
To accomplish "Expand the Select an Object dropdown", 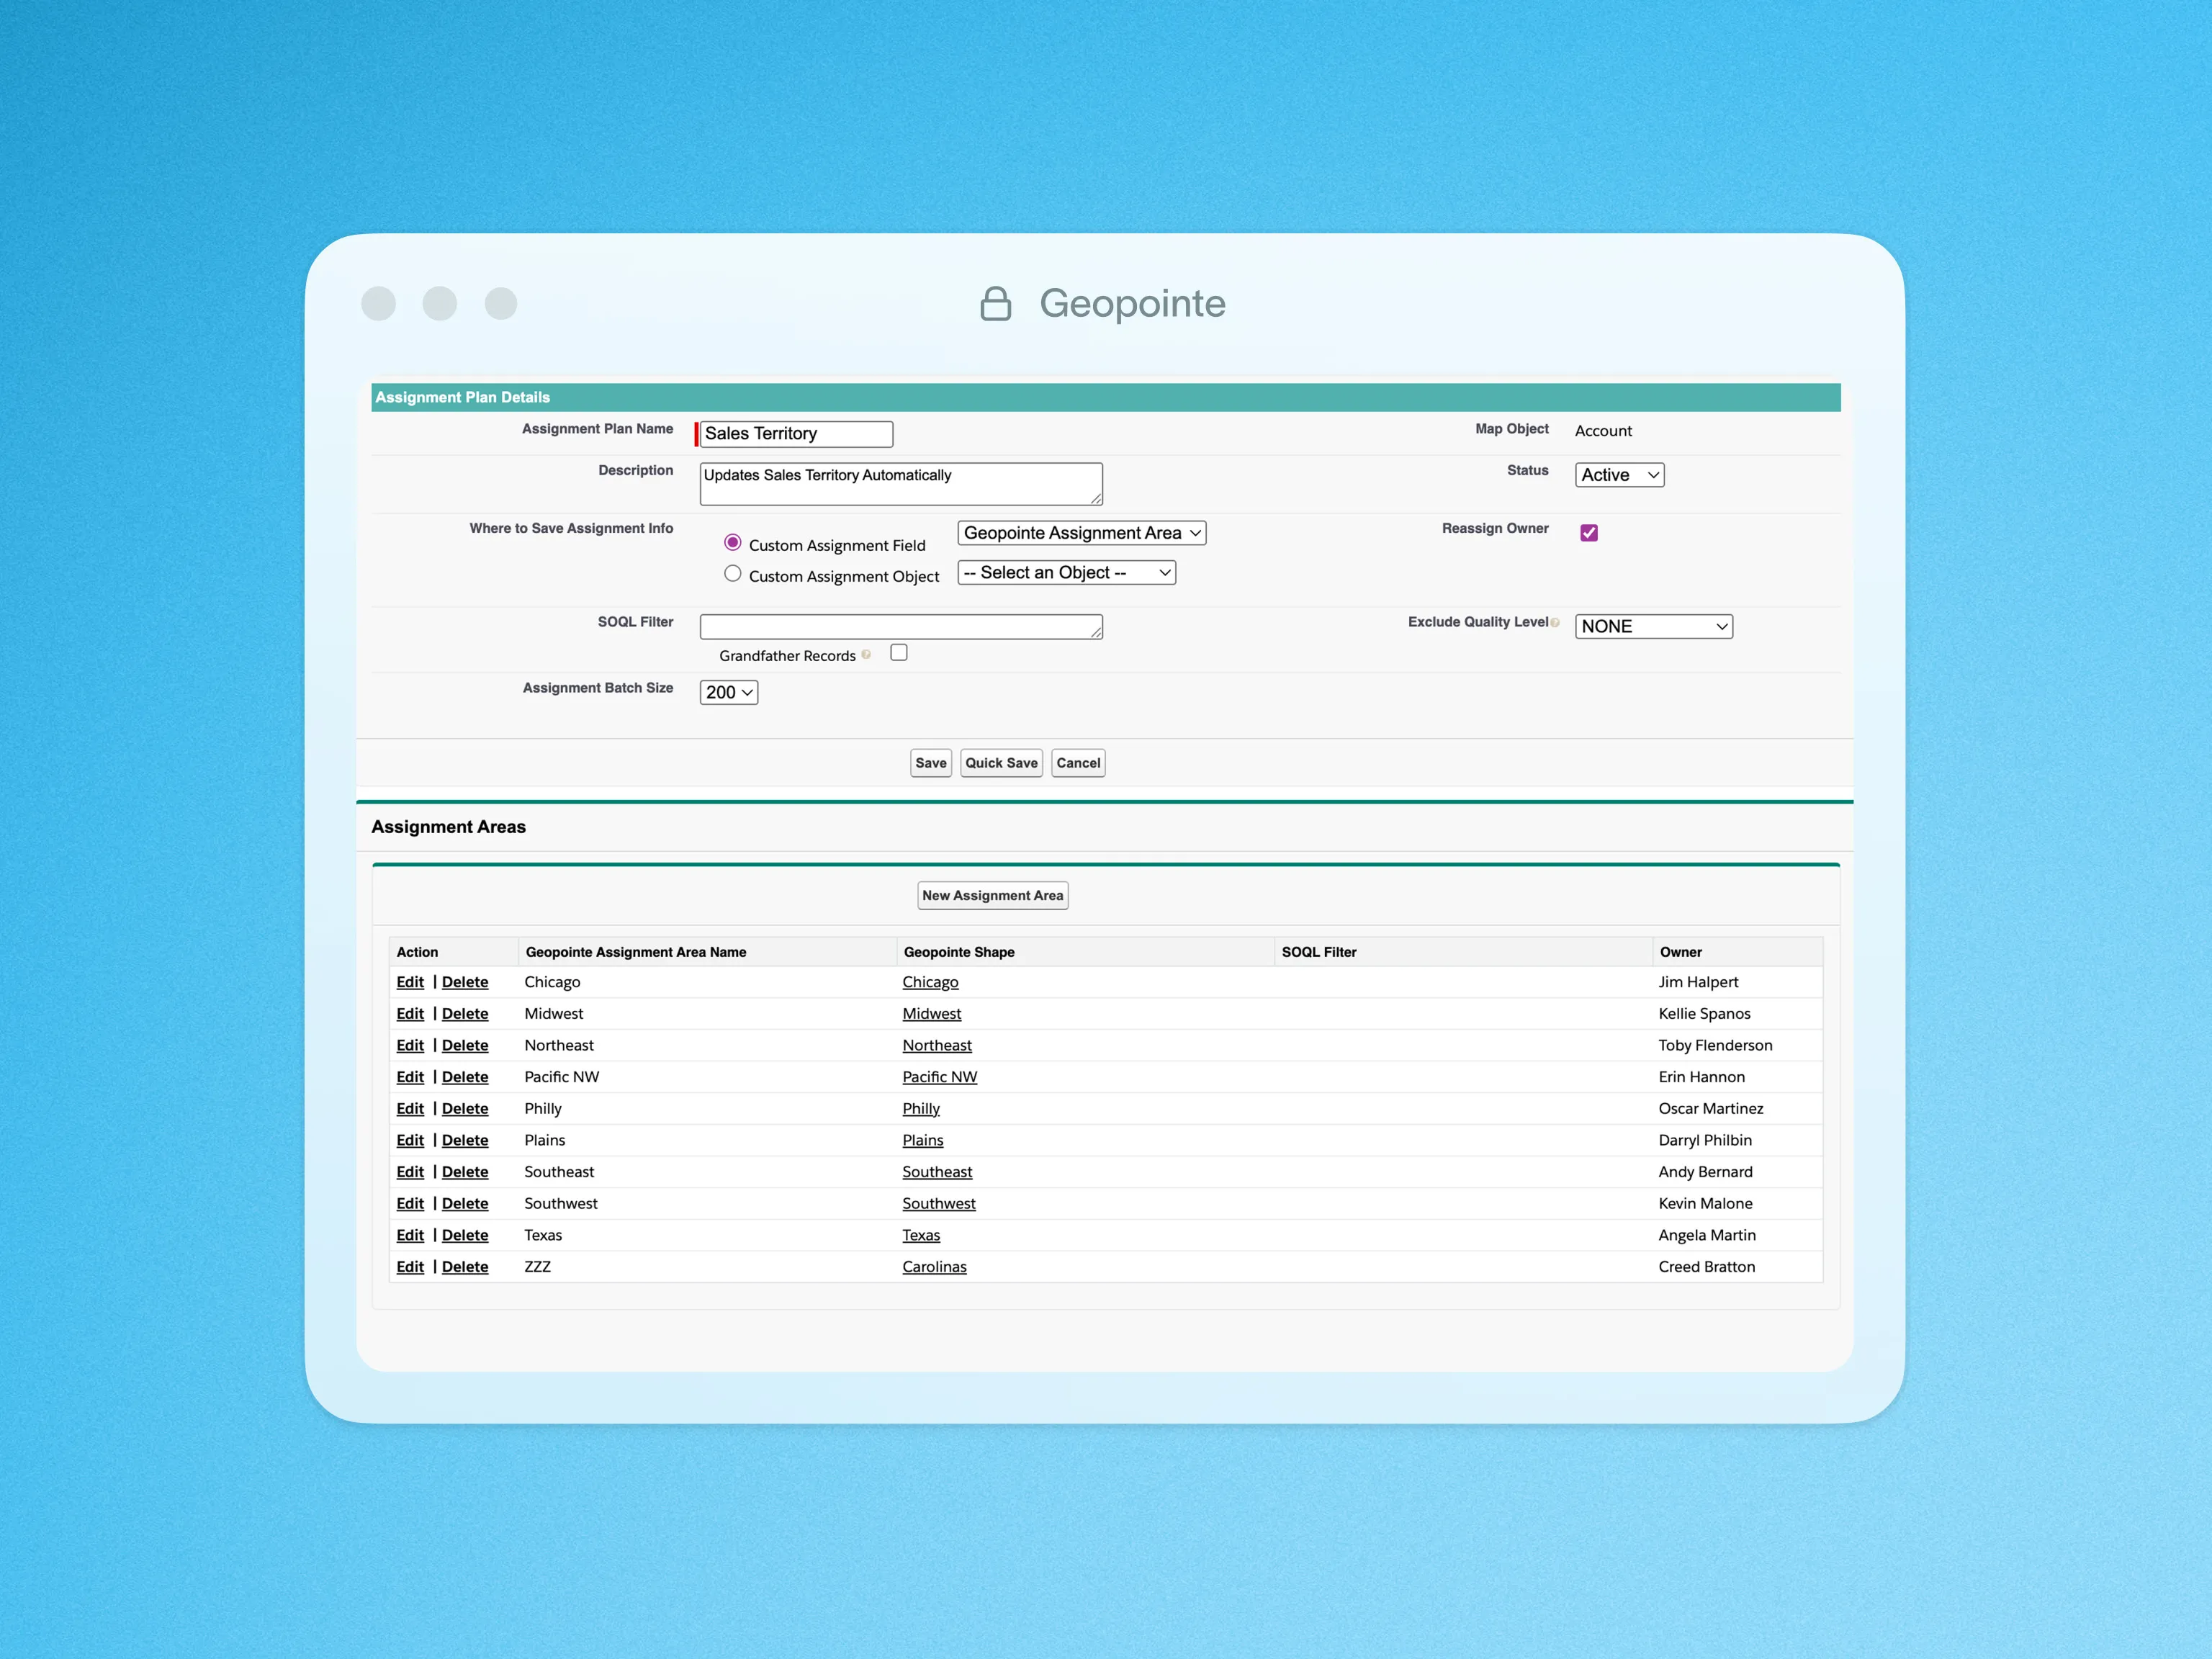I will click(x=1066, y=573).
